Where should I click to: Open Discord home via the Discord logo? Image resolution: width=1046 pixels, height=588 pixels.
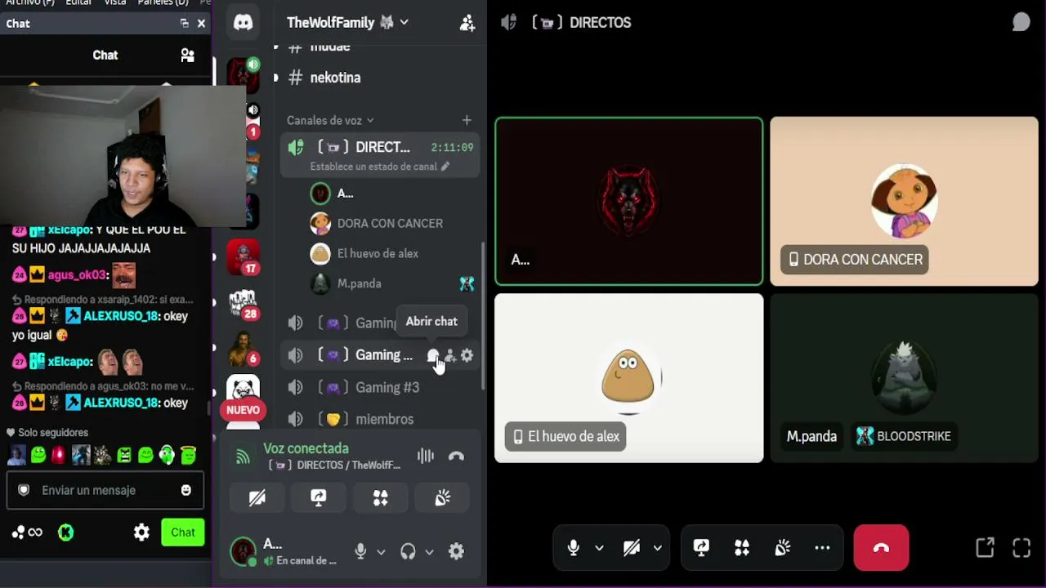243,23
